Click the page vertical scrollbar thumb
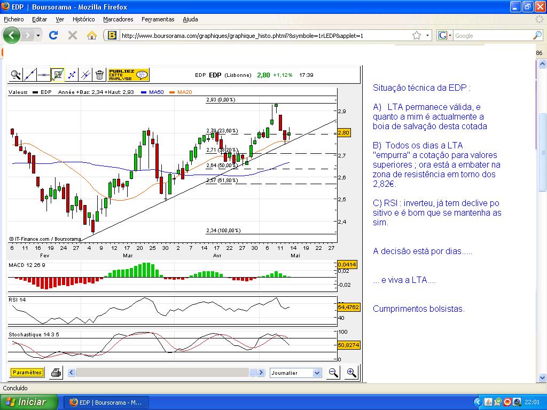The image size is (547, 410). 543,152
